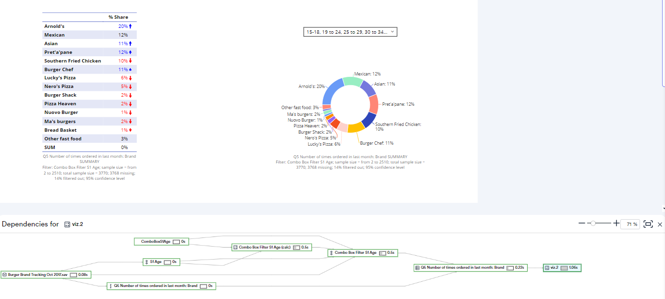665x299 pixels.
Task: Click the 'Lucky's Pizza: 6%' donut label
Action: (324, 144)
